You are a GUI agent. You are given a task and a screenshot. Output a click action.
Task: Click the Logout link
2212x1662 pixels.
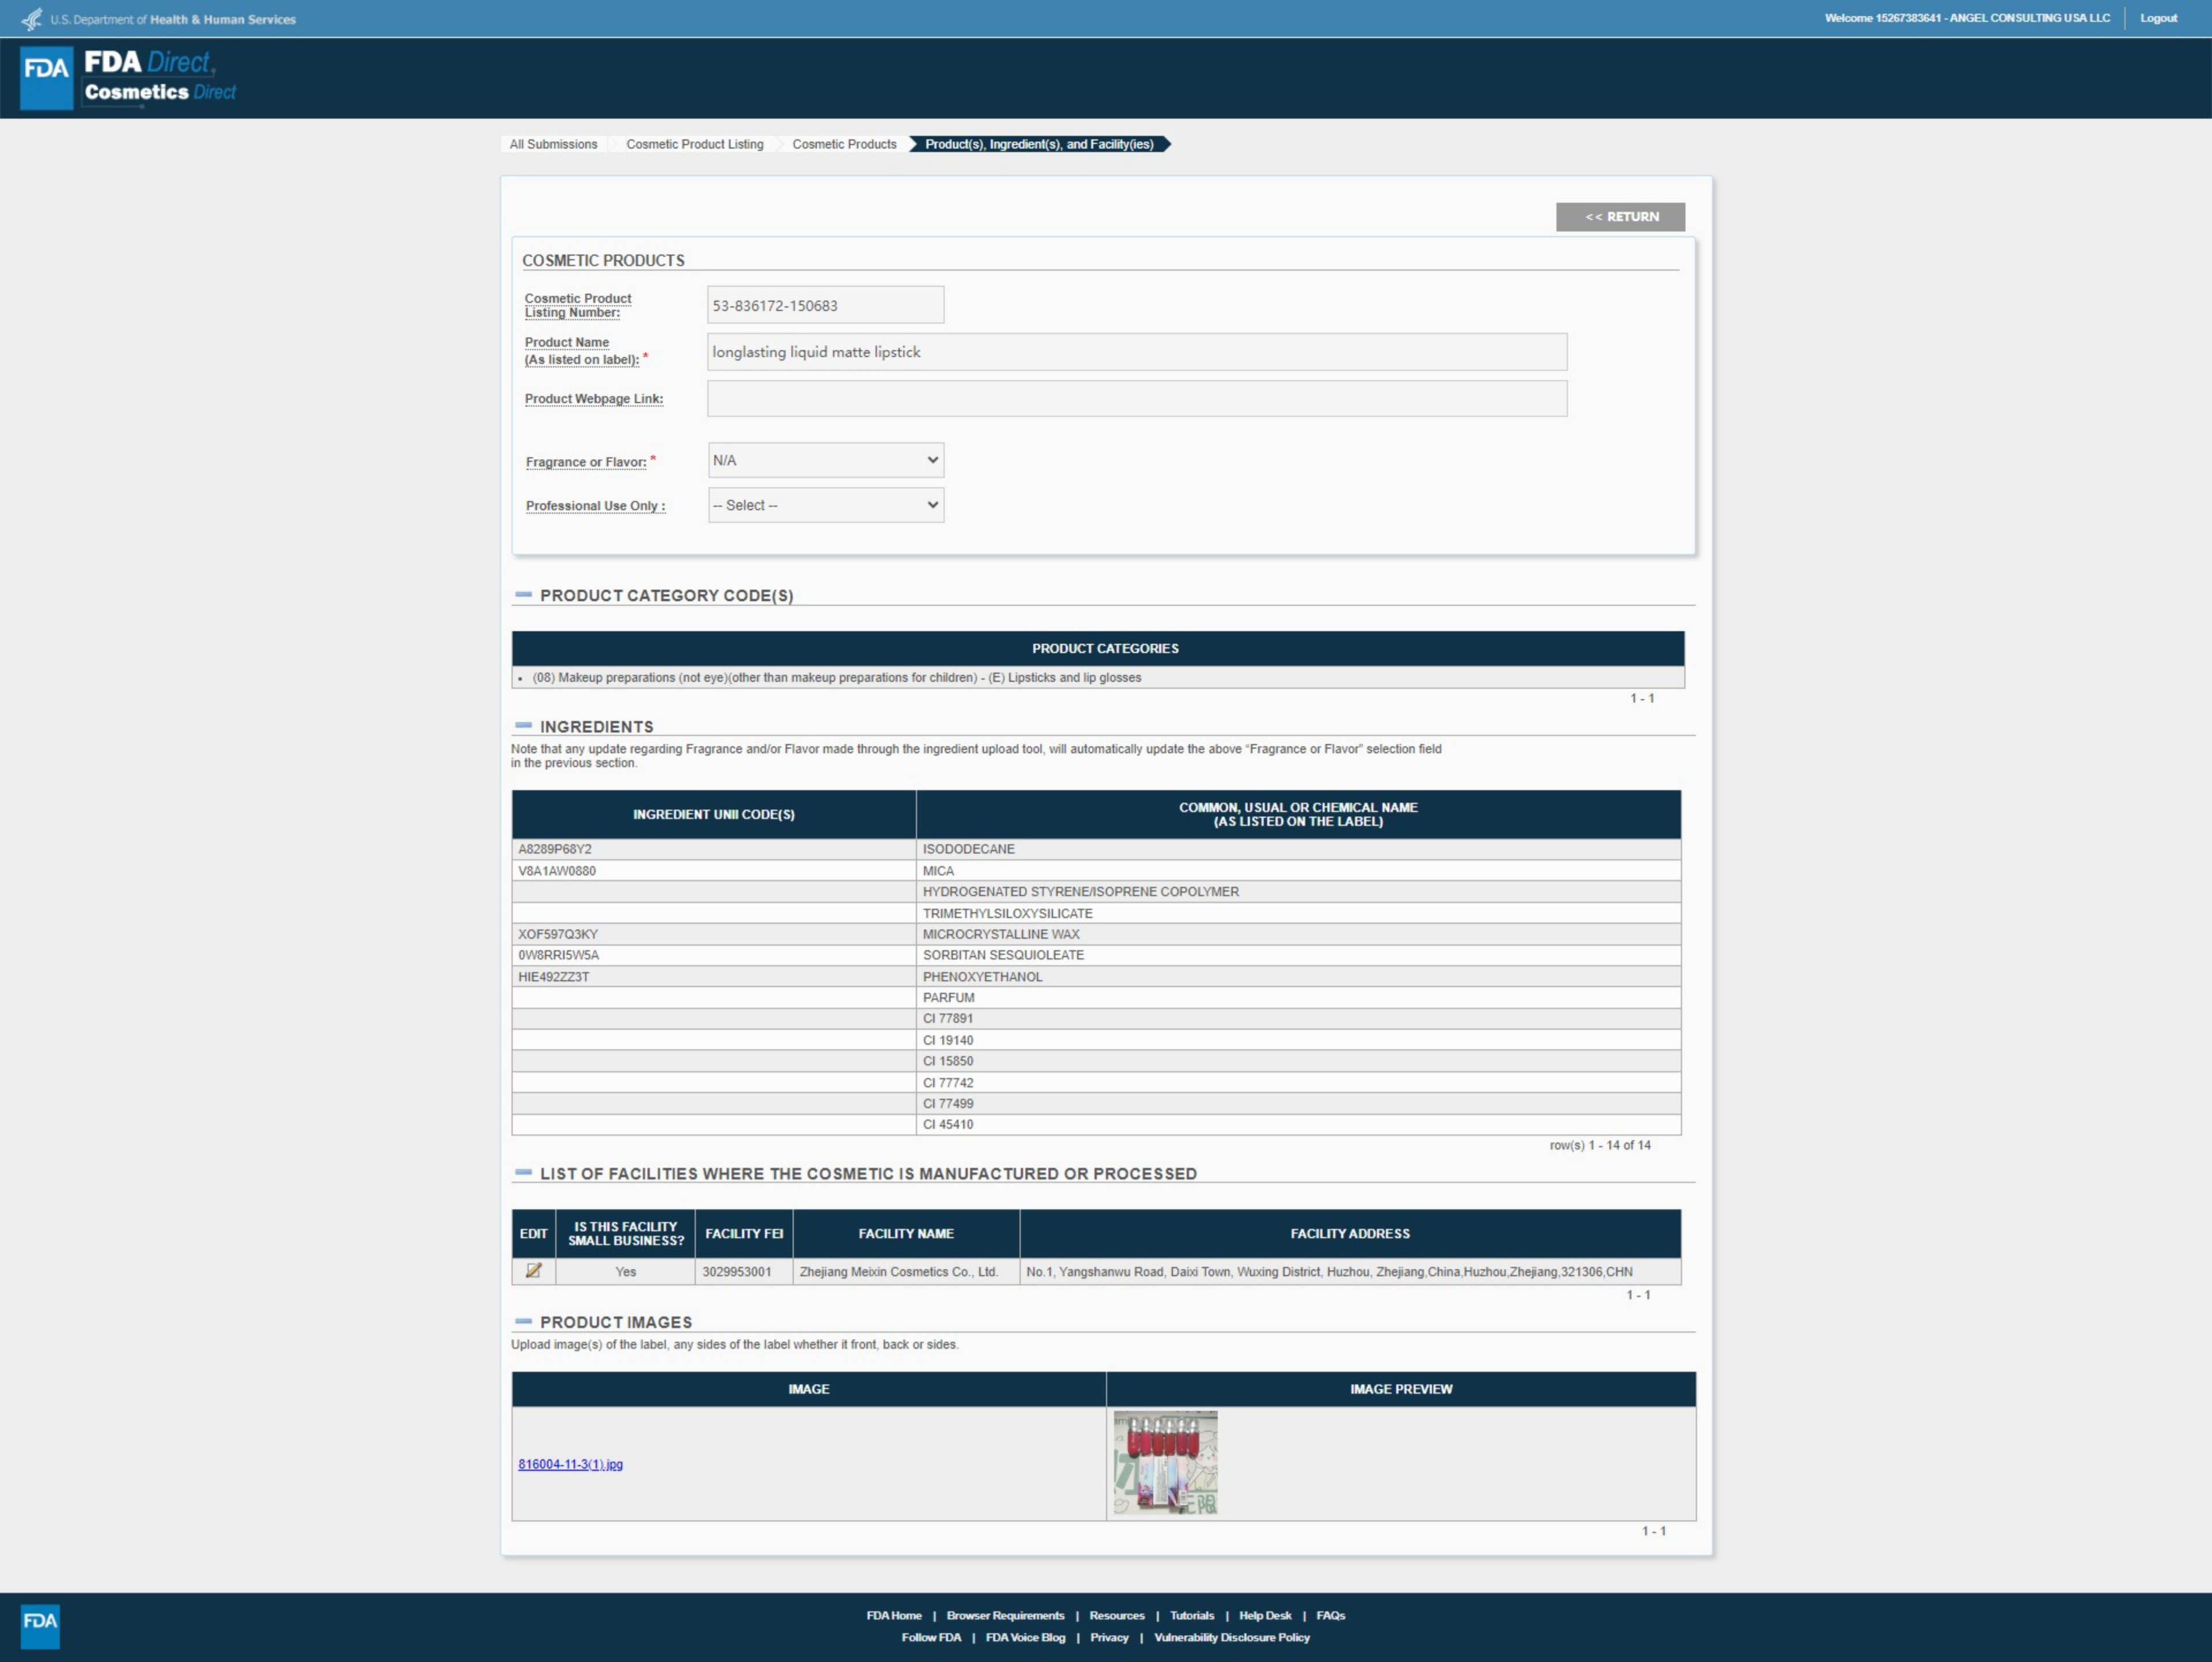tap(2158, 18)
